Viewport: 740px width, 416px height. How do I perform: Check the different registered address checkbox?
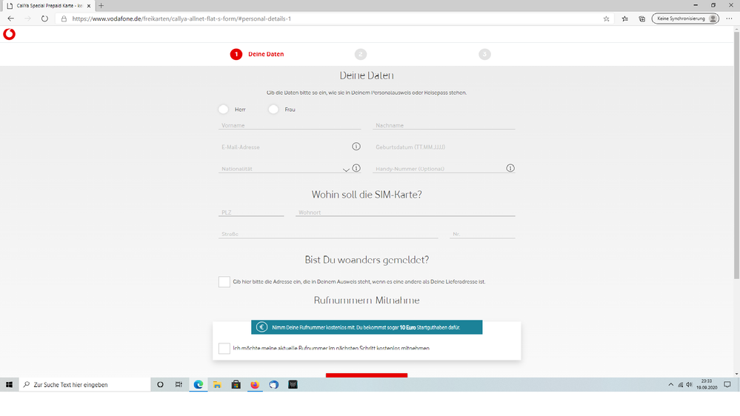point(224,281)
